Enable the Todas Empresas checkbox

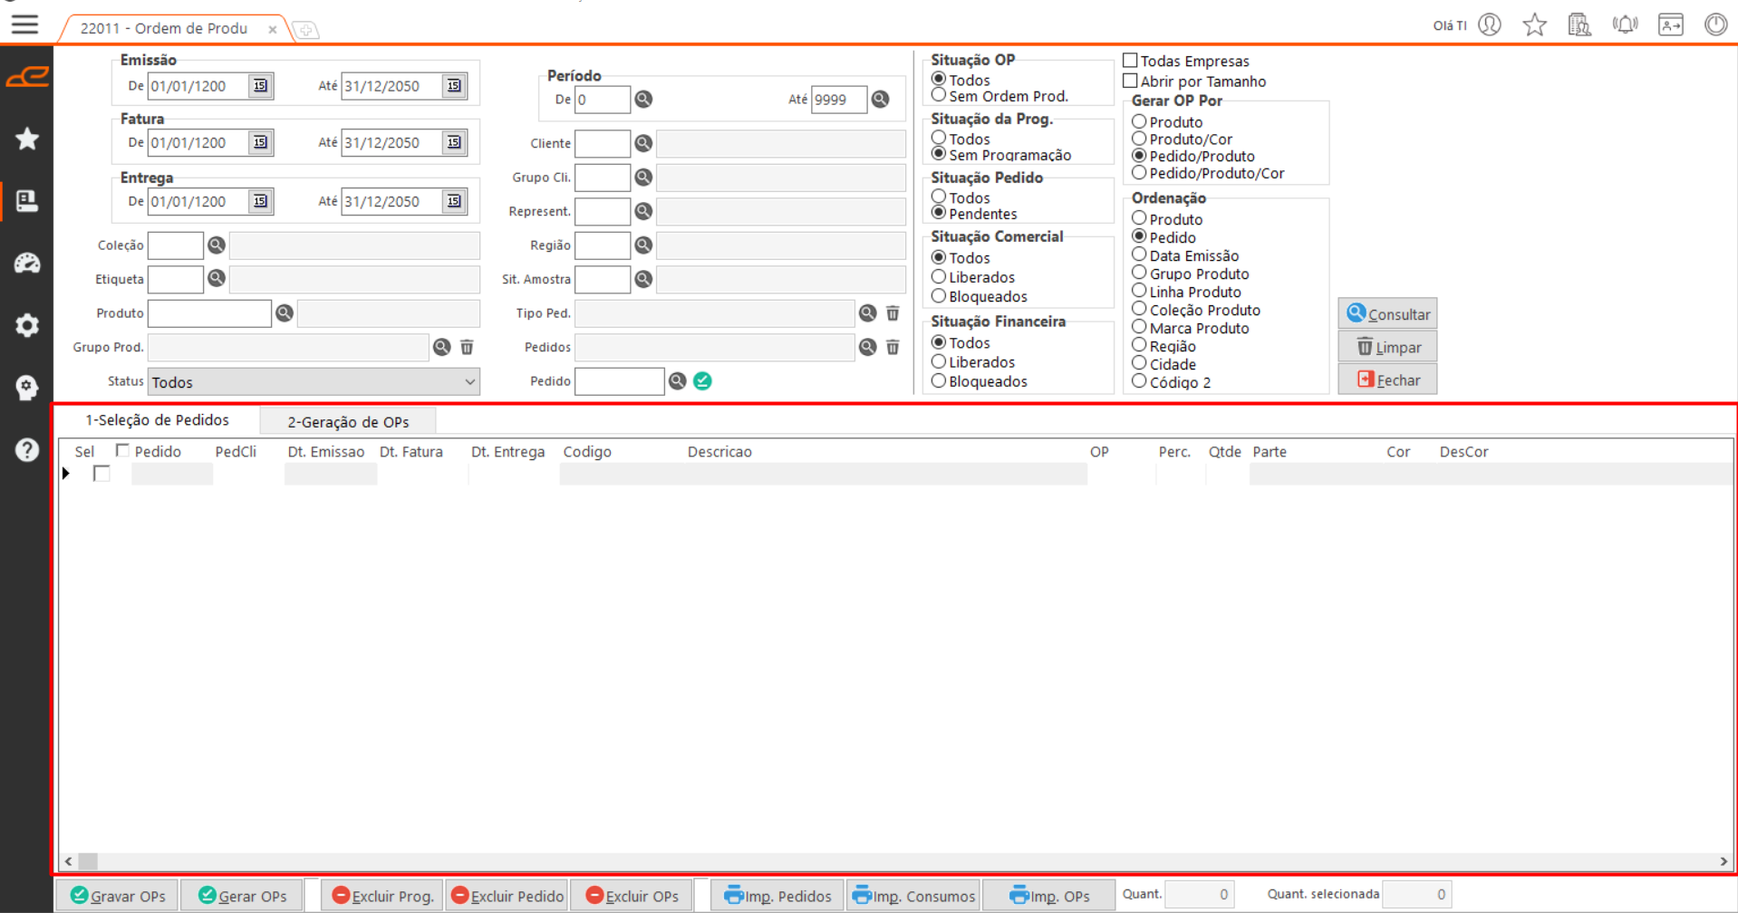tap(1130, 61)
